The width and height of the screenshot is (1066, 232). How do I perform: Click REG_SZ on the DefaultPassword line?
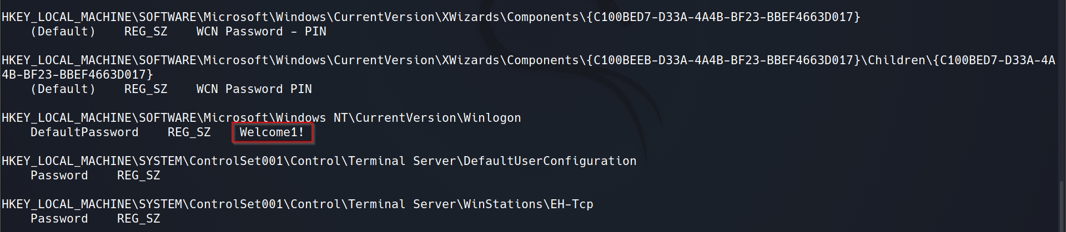click(x=189, y=132)
